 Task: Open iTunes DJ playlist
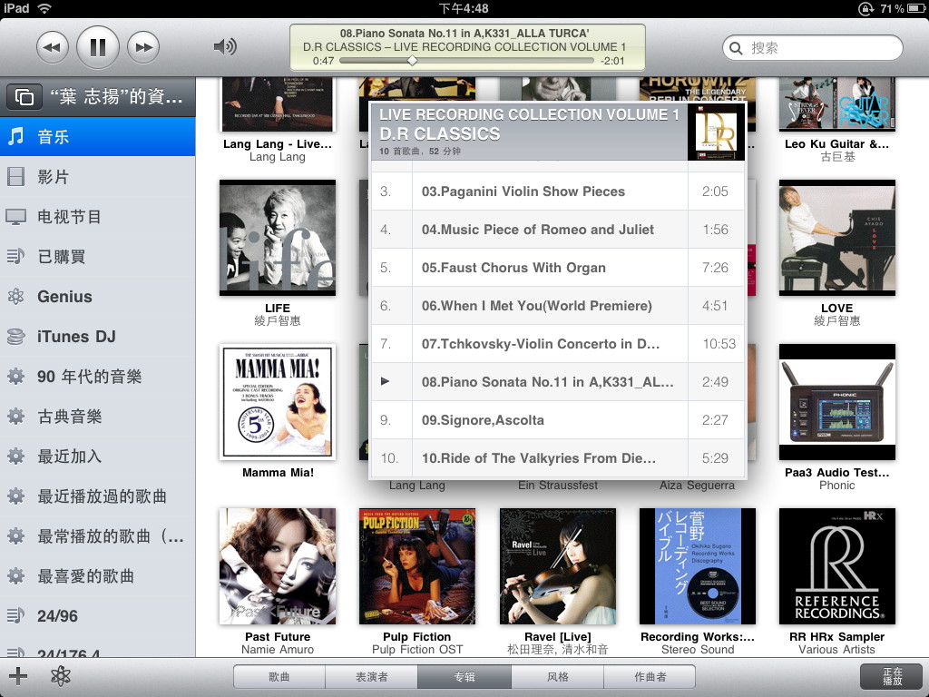[x=98, y=337]
